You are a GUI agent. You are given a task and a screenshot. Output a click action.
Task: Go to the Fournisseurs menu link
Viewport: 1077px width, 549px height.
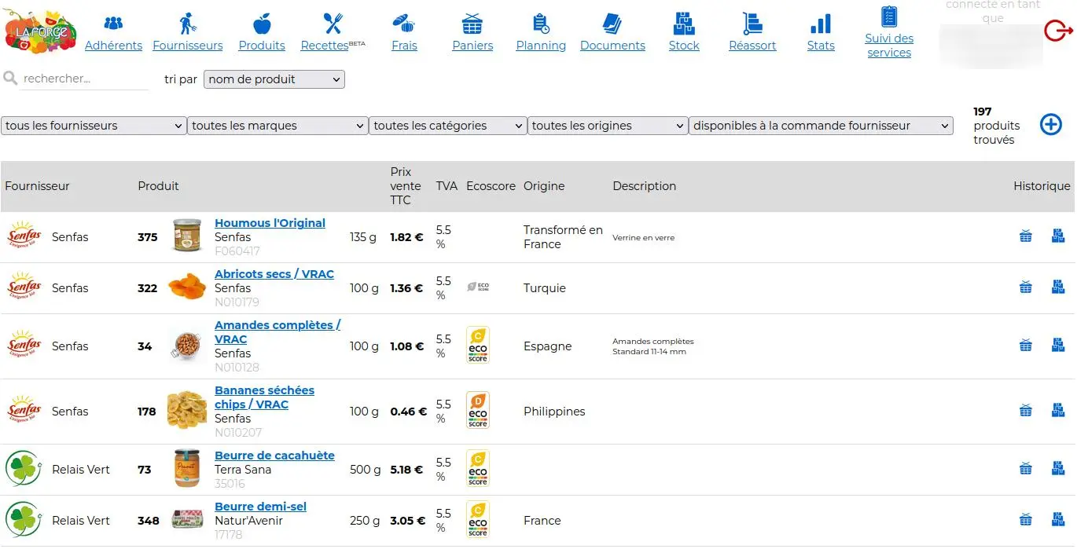tap(187, 46)
